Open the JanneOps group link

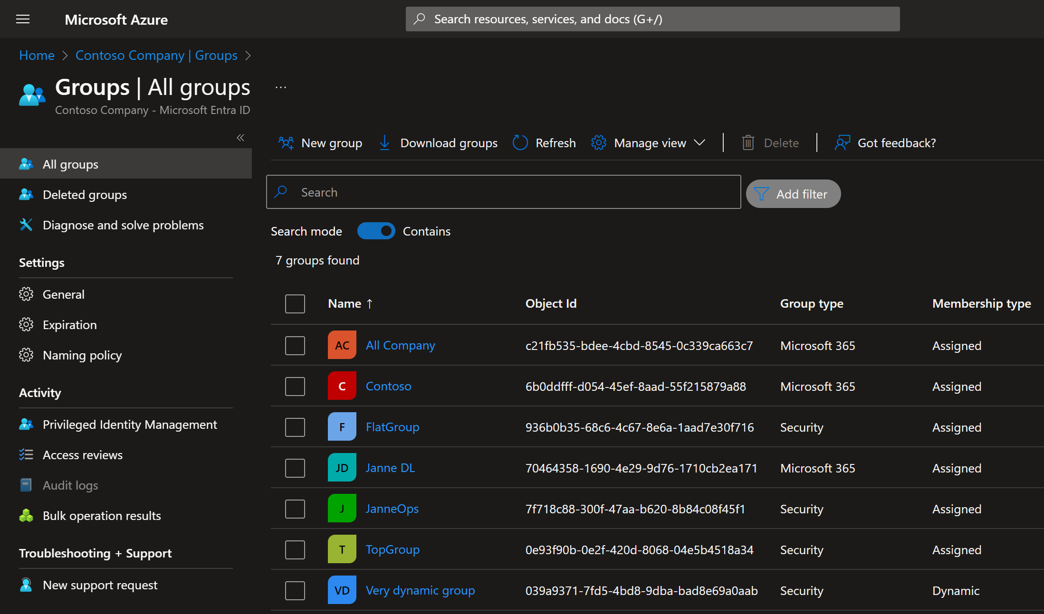(x=392, y=509)
